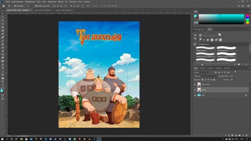This screenshot has width=251, height=141.
Task: Select the Мягкая круглая brush preset
Action: [x=205, y=49]
